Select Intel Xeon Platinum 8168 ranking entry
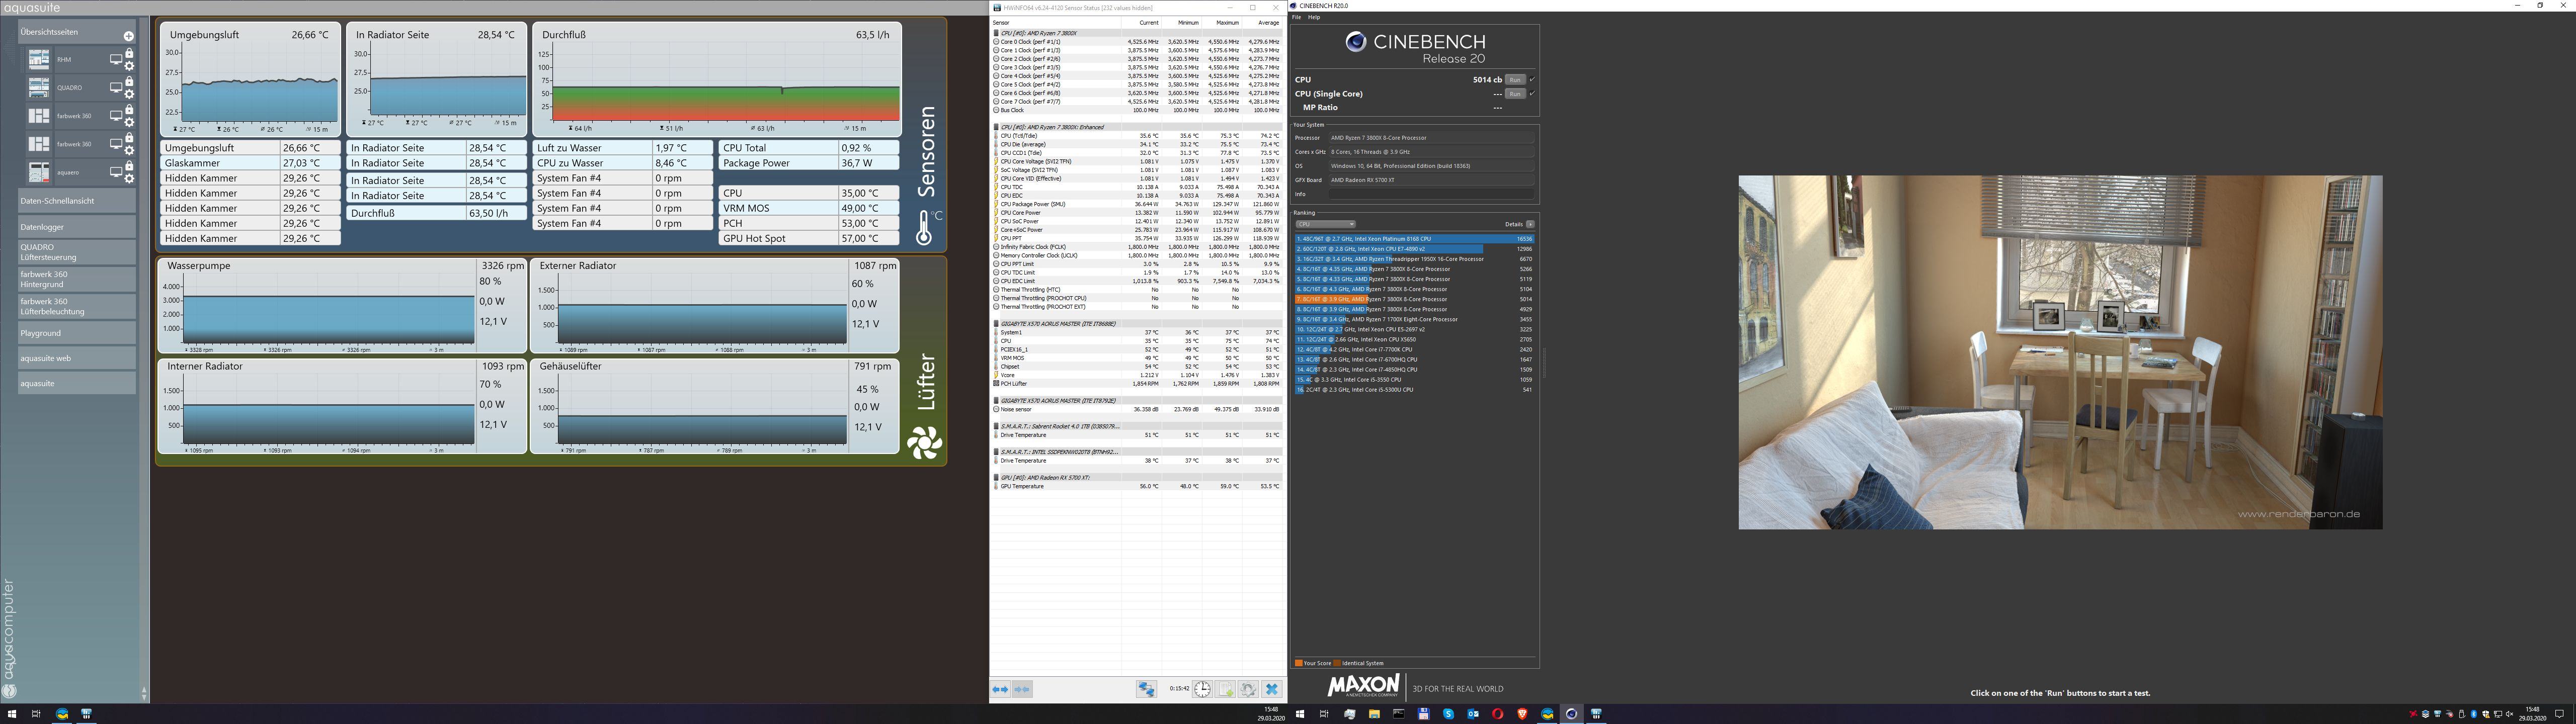The height and width of the screenshot is (724, 2576). (1414, 239)
